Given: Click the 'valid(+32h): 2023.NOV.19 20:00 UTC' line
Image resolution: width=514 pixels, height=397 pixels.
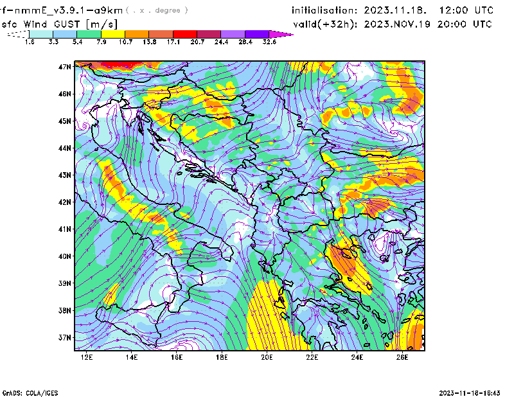Looking at the screenshot, I should tap(393, 24).
